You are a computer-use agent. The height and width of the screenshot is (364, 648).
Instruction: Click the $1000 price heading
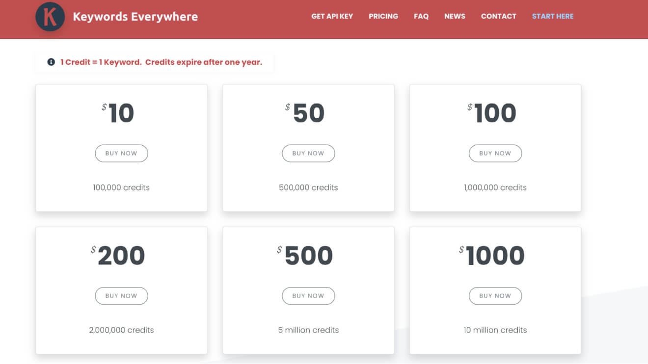point(492,256)
